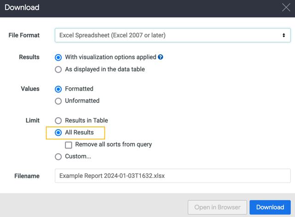Click the blue Download button

[x=270, y=207]
